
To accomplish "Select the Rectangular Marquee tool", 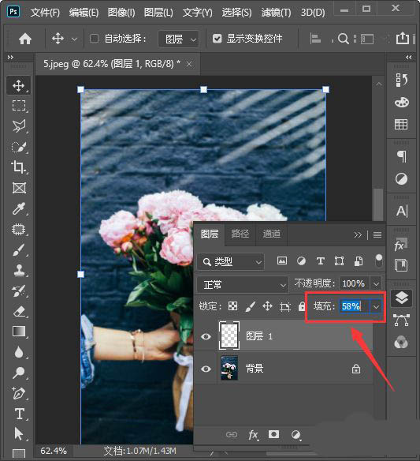I will point(19,106).
